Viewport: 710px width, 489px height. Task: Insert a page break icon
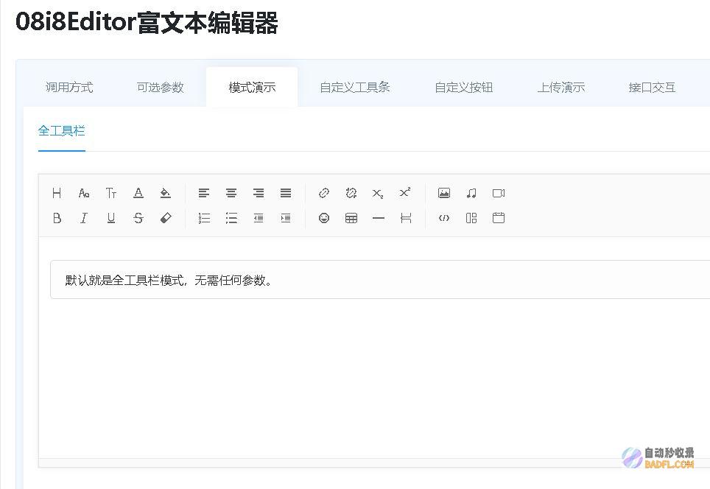[406, 218]
